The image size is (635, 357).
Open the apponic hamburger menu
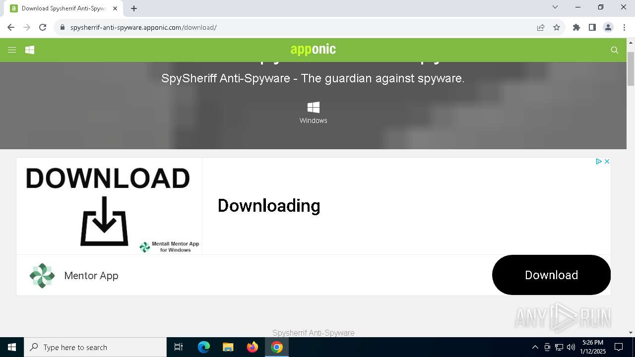[x=12, y=50]
